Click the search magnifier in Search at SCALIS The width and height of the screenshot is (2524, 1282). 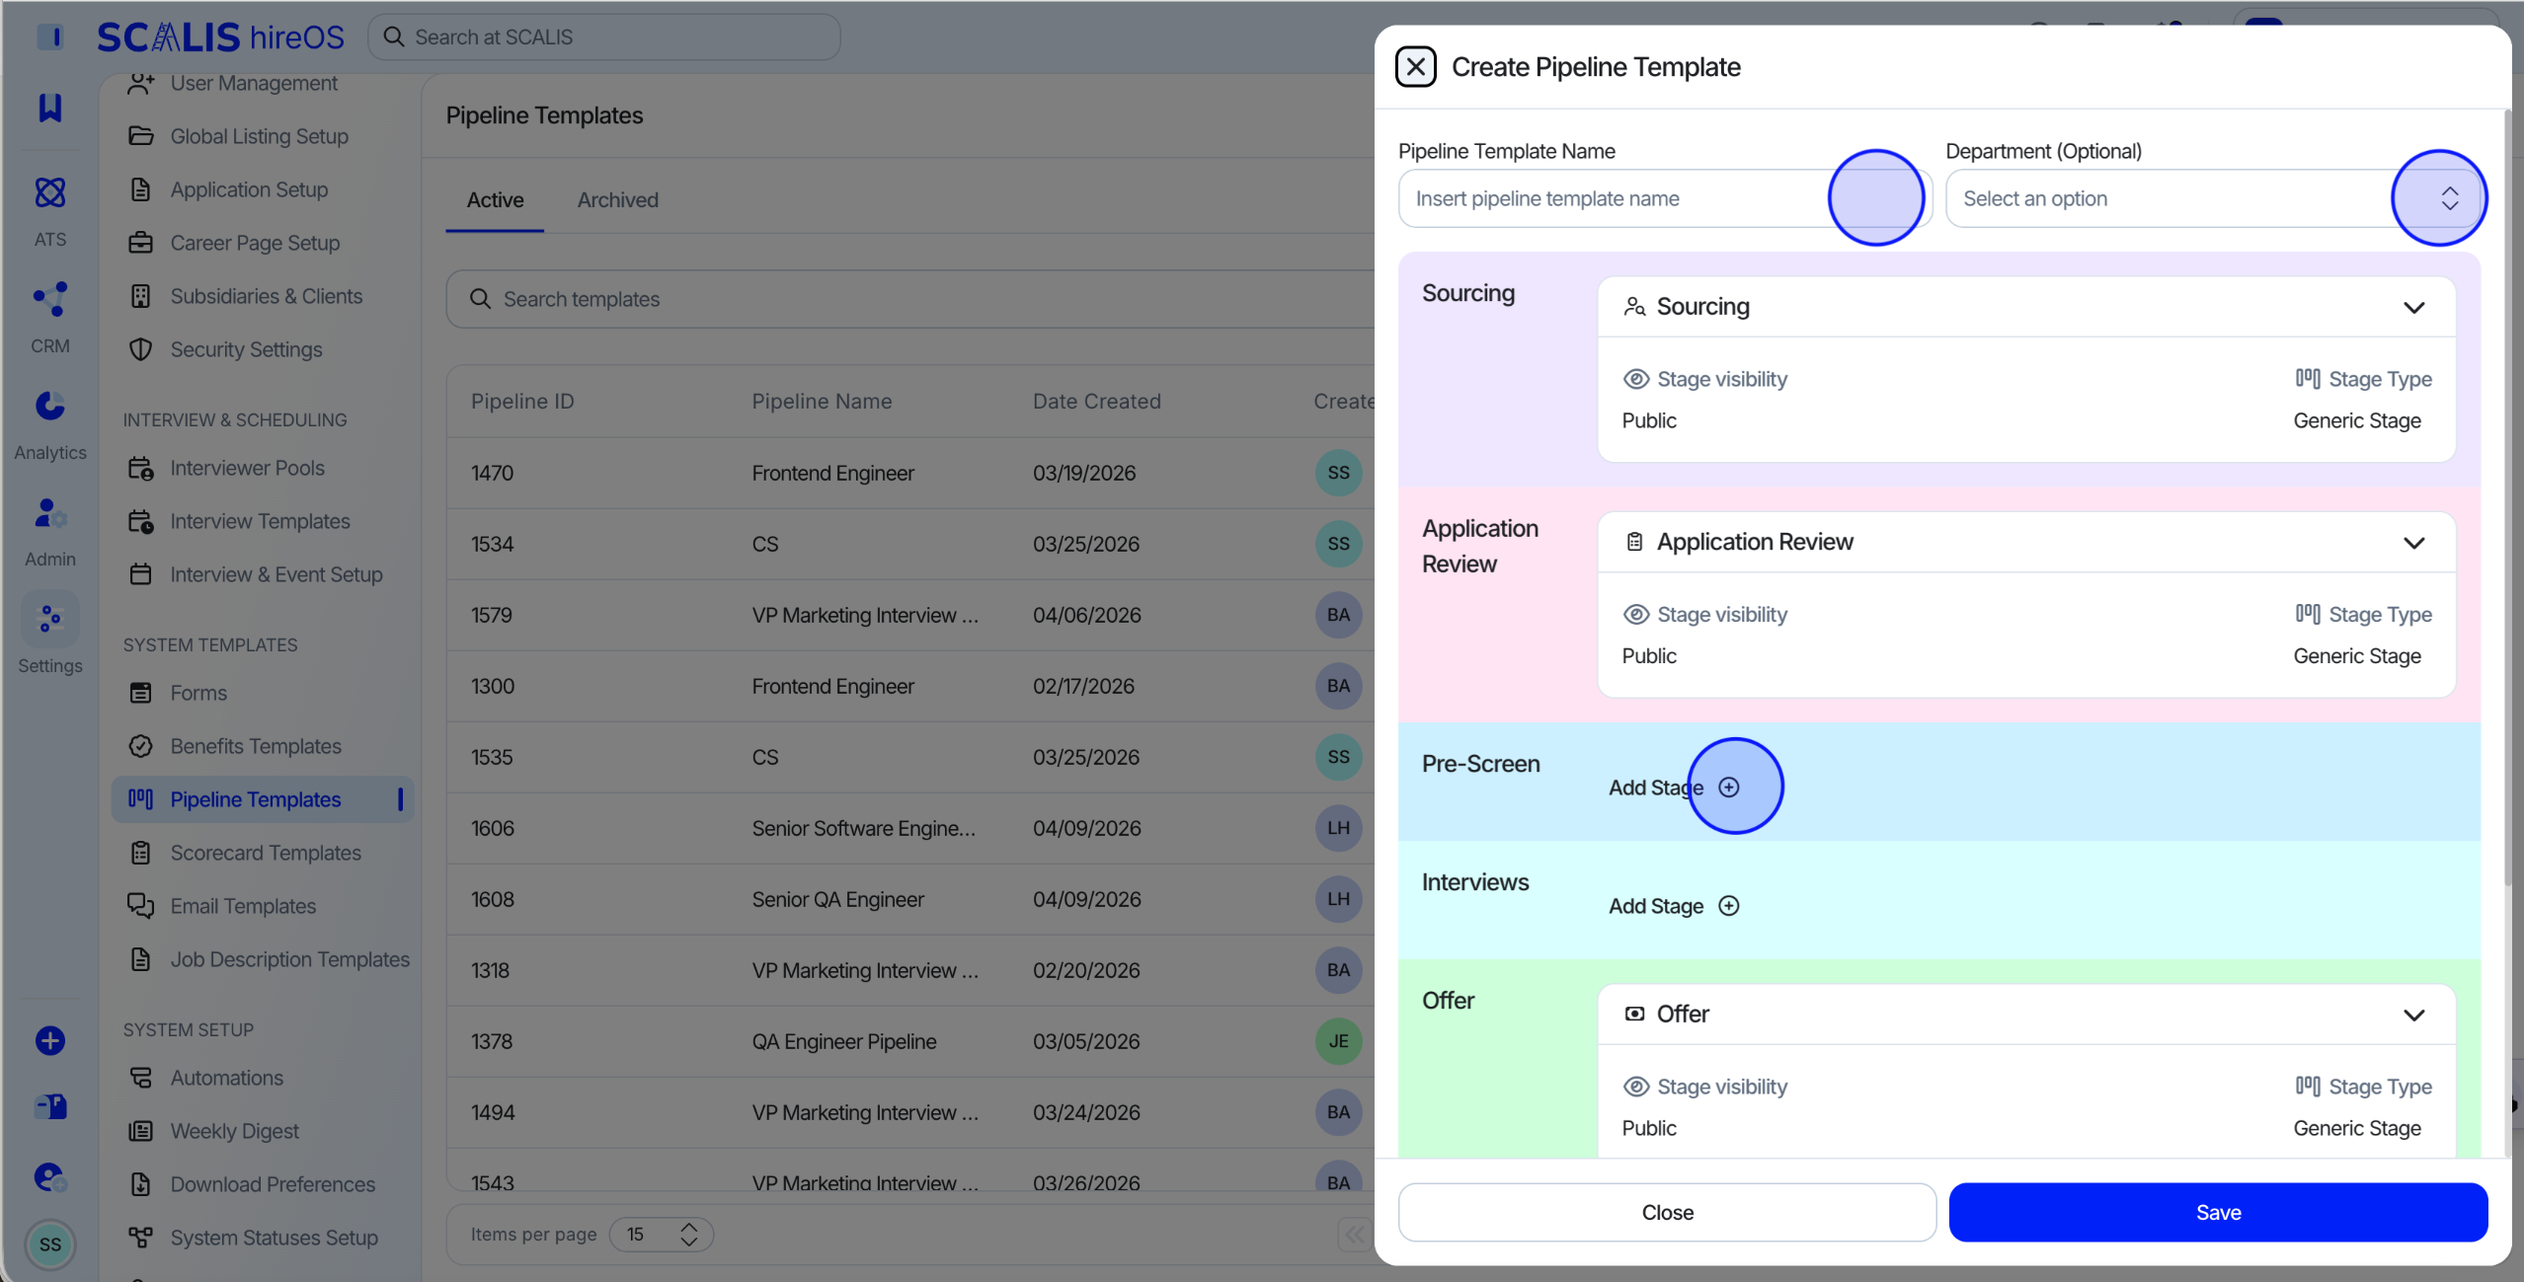(394, 37)
